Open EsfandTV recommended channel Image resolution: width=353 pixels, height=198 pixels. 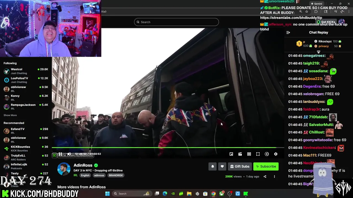(x=26, y=131)
